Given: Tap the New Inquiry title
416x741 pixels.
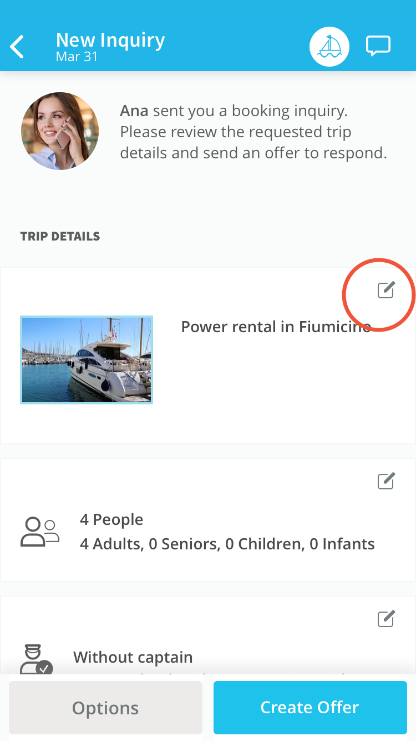Looking at the screenshot, I should tap(110, 40).
